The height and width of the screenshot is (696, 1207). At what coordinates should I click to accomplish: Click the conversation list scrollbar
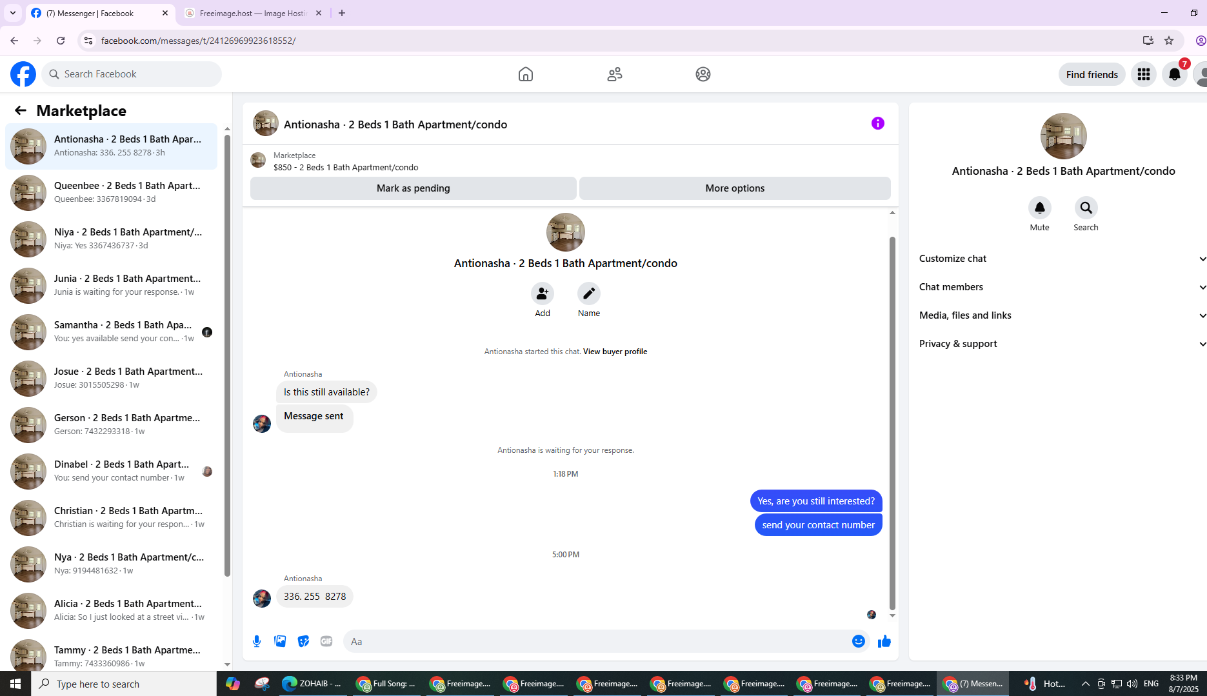(227, 355)
